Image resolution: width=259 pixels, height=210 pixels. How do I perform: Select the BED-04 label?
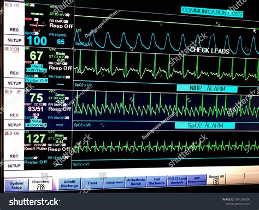pyautogui.click(x=12, y=49)
